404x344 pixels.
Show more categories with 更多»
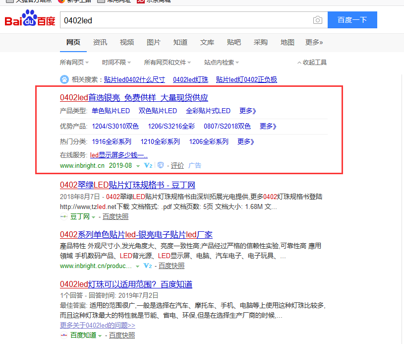(314, 42)
